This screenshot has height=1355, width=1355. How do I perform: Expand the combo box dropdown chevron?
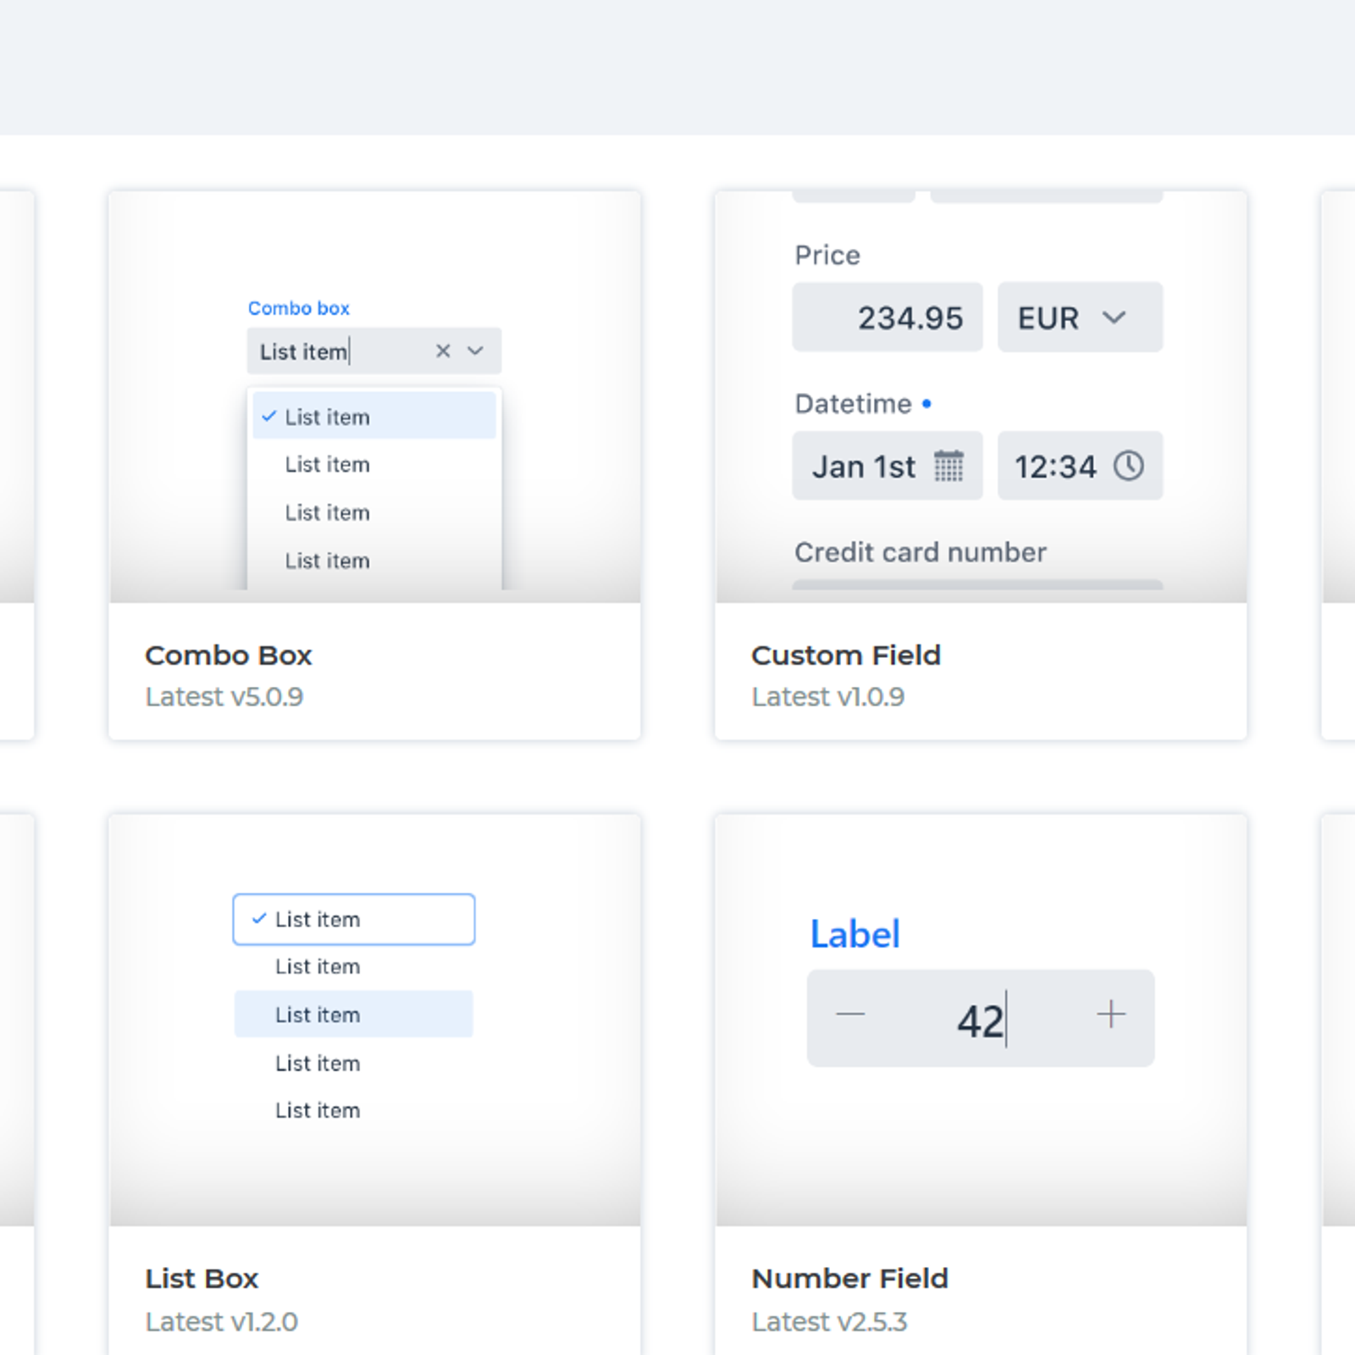[476, 351]
